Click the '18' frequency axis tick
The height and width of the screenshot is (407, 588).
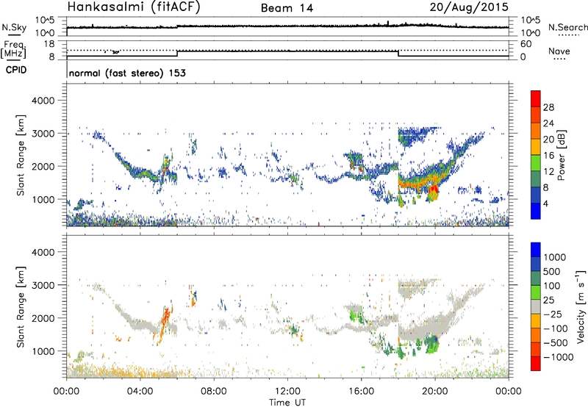[49, 44]
